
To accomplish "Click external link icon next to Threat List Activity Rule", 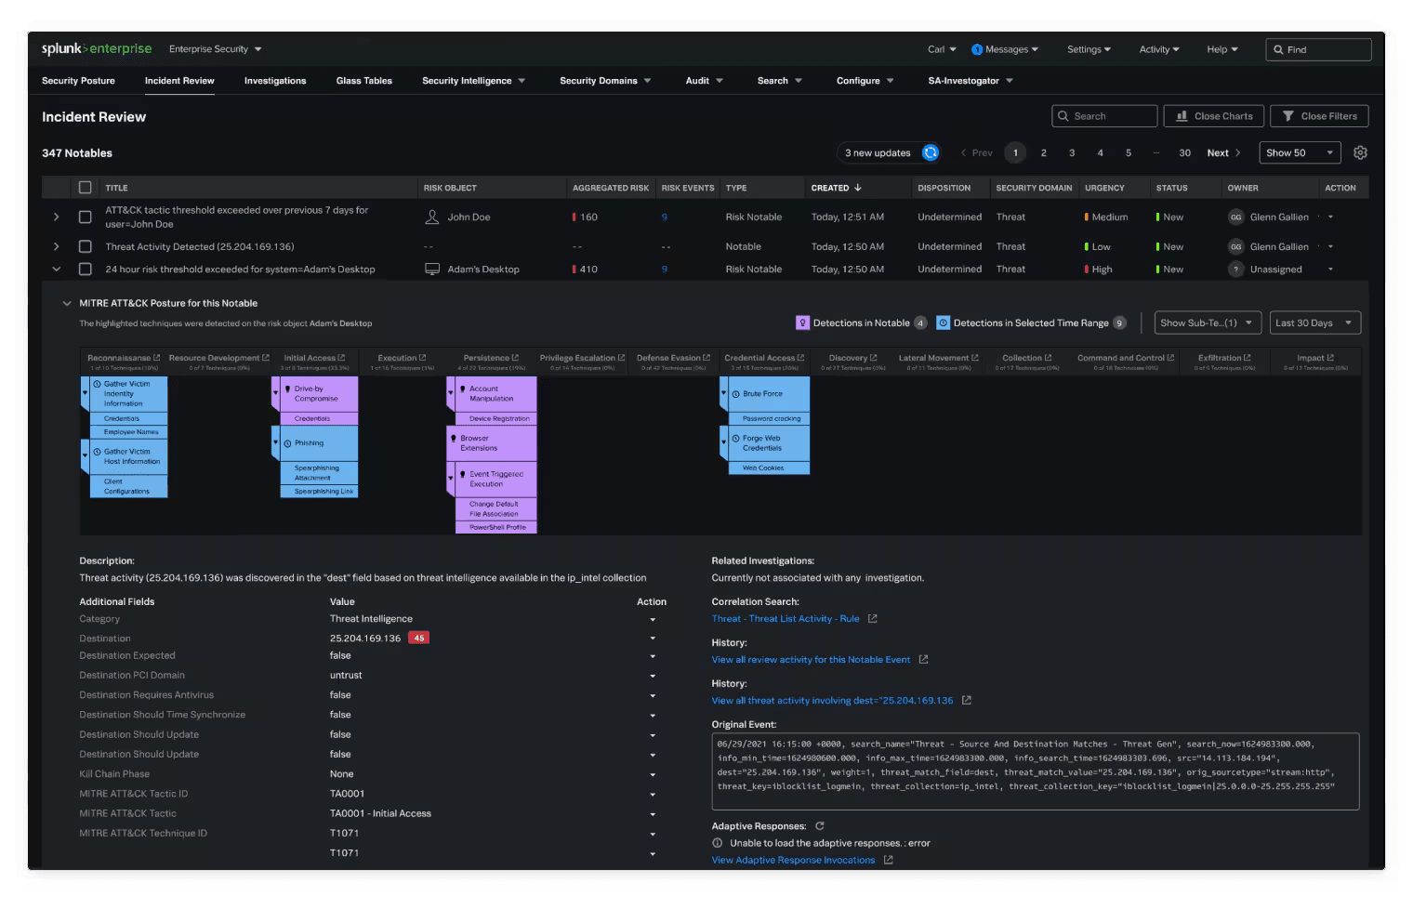I will tap(873, 619).
